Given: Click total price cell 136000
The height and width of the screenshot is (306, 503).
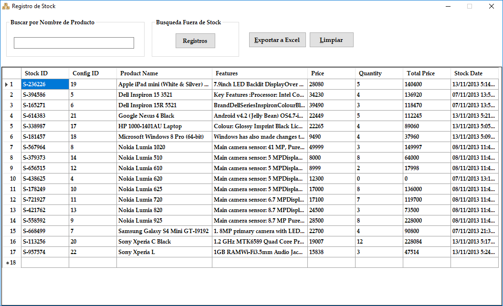Looking at the screenshot, I should coord(427,189).
